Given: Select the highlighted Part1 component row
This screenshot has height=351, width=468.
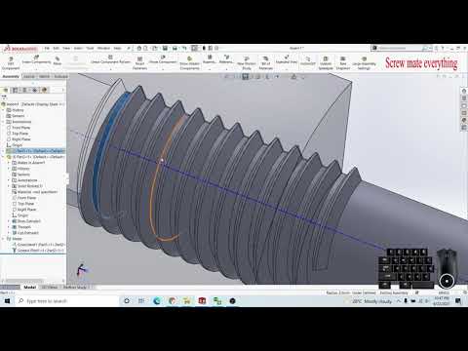Looking at the screenshot, I should 36,151.
